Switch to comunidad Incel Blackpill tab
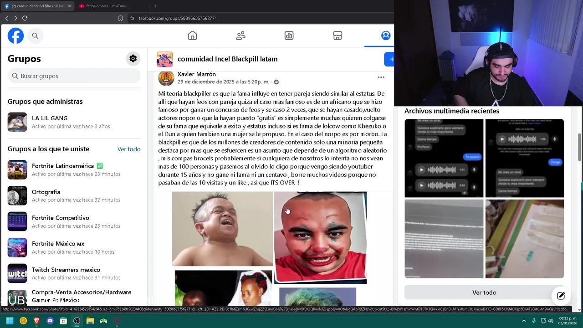 (x=37, y=6)
